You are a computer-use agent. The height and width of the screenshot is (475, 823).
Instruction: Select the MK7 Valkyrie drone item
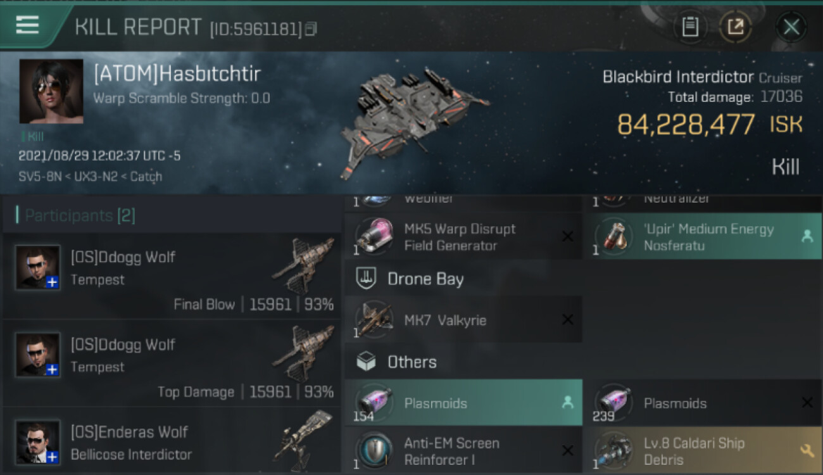(x=463, y=320)
